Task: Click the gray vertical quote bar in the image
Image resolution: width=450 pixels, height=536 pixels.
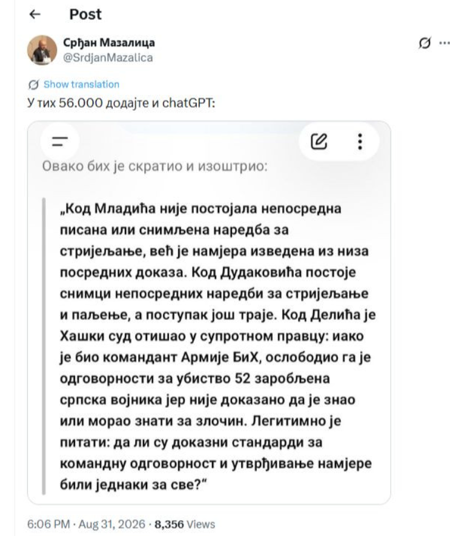Action: (44, 346)
